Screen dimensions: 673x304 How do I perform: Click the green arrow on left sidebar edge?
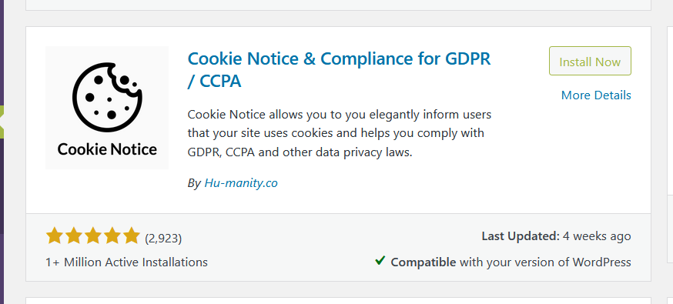pyautogui.click(x=2, y=122)
